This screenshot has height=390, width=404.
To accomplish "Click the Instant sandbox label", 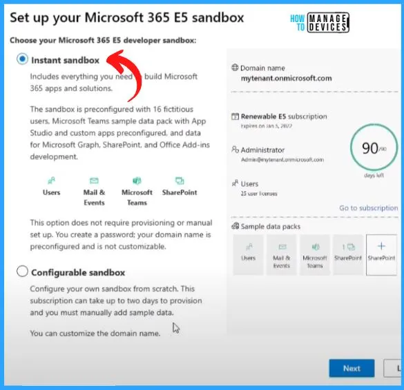I will (65, 60).
